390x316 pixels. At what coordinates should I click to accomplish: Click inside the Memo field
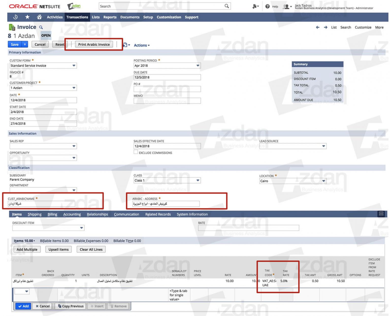point(167,100)
